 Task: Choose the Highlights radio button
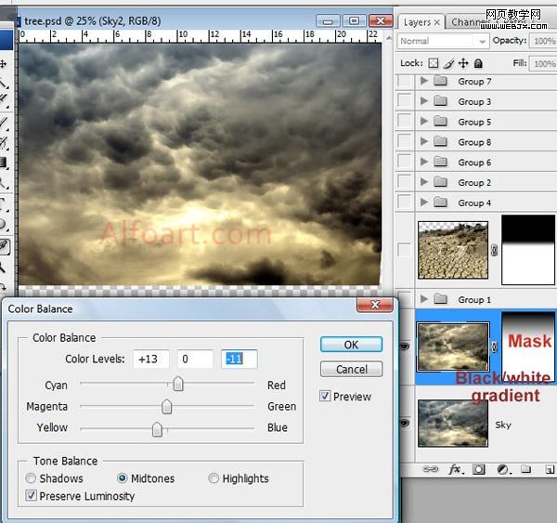pos(214,478)
